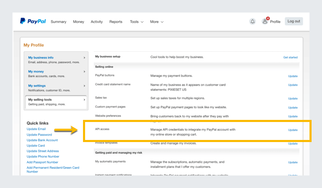Image resolution: width=322 pixels, height=188 pixels.
Task: Open the Reports page
Action: pyautogui.click(x=116, y=22)
